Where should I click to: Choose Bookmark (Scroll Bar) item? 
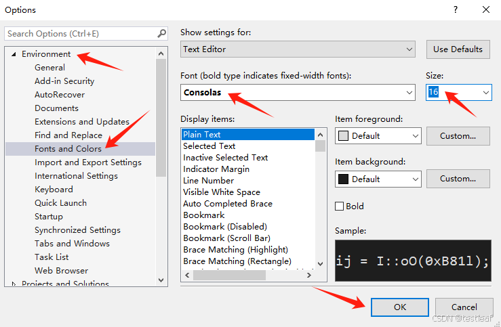[226, 238]
